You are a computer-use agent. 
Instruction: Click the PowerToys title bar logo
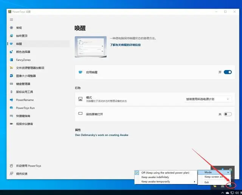[x=10, y=12]
